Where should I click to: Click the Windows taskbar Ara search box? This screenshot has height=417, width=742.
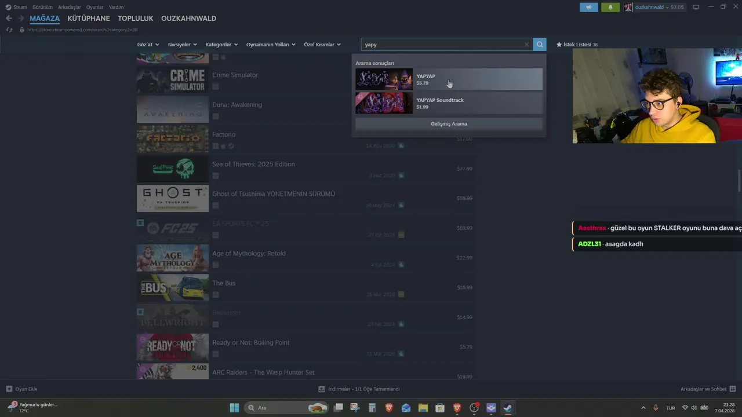(x=285, y=408)
